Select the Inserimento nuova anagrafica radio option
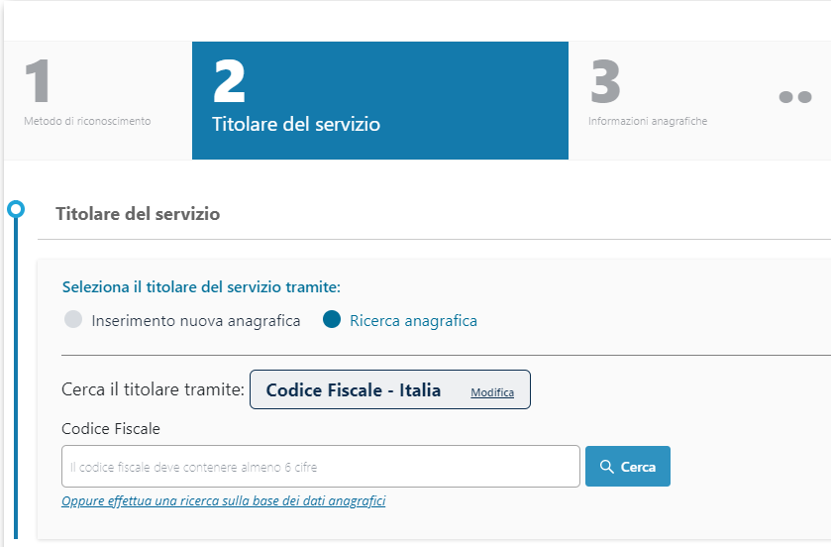831x547 pixels. pos(72,320)
